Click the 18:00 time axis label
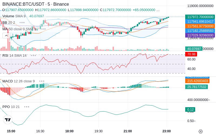The image size is (216, 135). pos(69,131)
